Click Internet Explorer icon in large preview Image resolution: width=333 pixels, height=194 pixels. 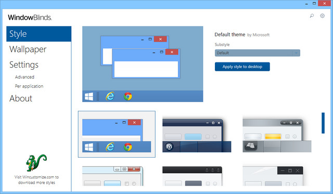point(110,96)
